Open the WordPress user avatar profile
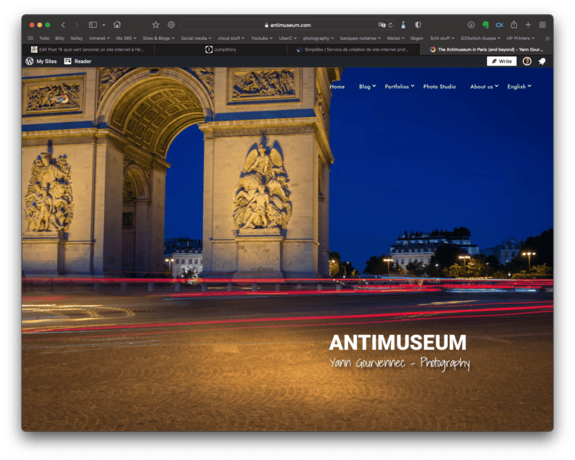The height and width of the screenshot is (460, 575). pos(527,62)
